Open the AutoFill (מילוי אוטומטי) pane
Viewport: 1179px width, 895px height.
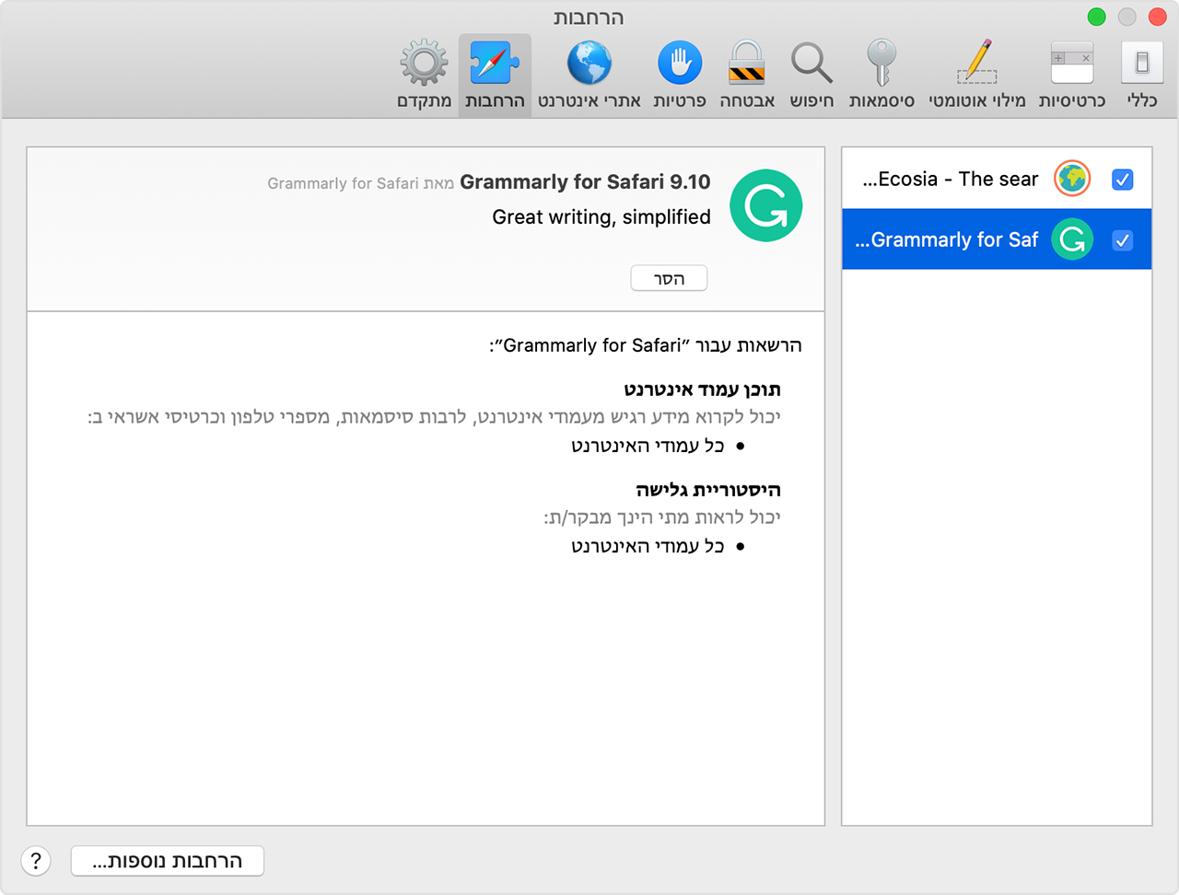pyautogui.click(x=976, y=75)
